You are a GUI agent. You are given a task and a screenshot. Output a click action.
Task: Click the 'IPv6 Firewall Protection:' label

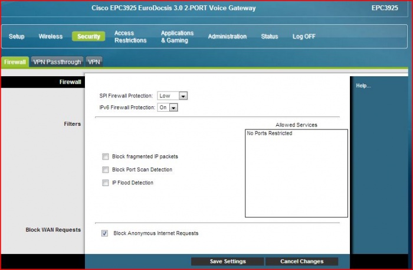point(127,108)
